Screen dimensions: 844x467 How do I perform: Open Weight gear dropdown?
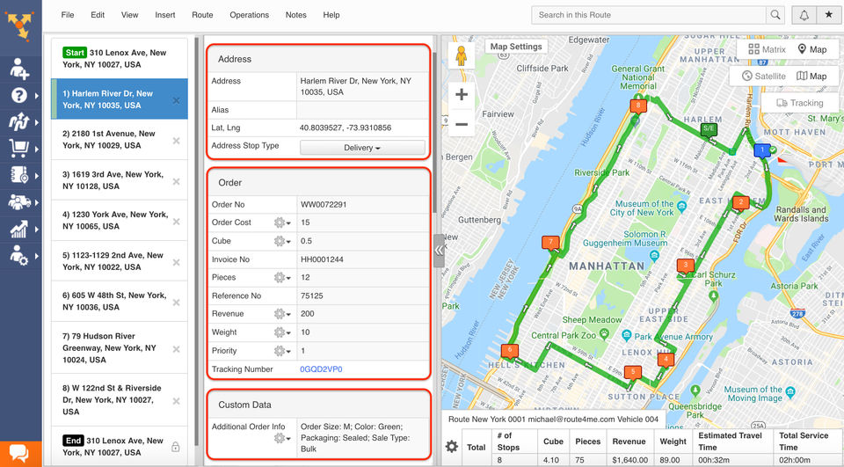[x=282, y=332]
